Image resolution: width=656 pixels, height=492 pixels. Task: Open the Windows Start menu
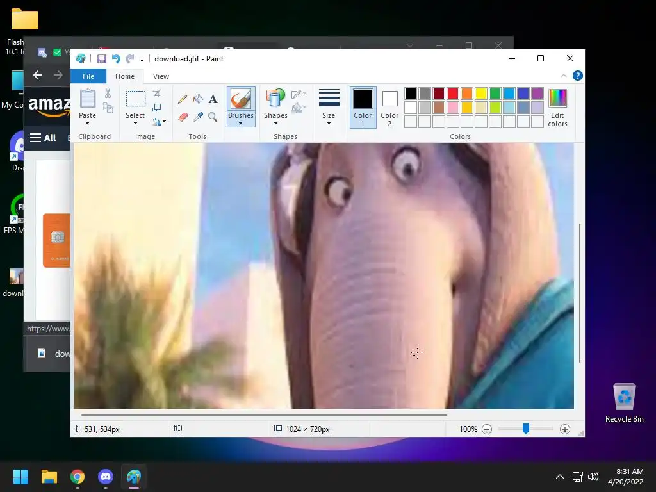20,477
